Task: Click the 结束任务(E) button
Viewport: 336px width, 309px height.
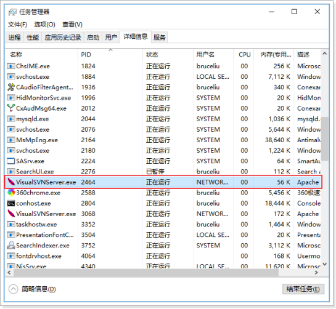Action: coord(303,289)
